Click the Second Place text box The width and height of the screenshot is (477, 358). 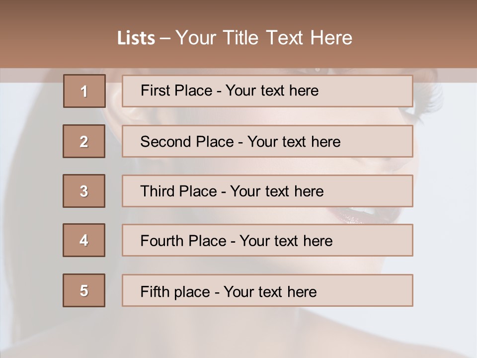pyautogui.click(x=267, y=141)
